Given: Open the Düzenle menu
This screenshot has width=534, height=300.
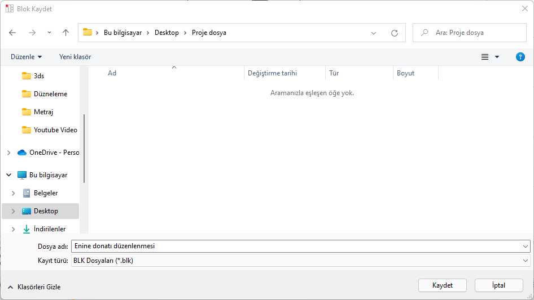Looking at the screenshot, I should (x=26, y=57).
